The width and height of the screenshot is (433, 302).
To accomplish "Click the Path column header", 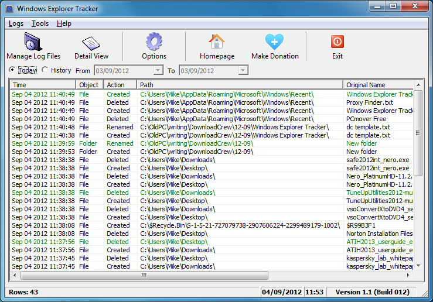I will pos(240,85).
